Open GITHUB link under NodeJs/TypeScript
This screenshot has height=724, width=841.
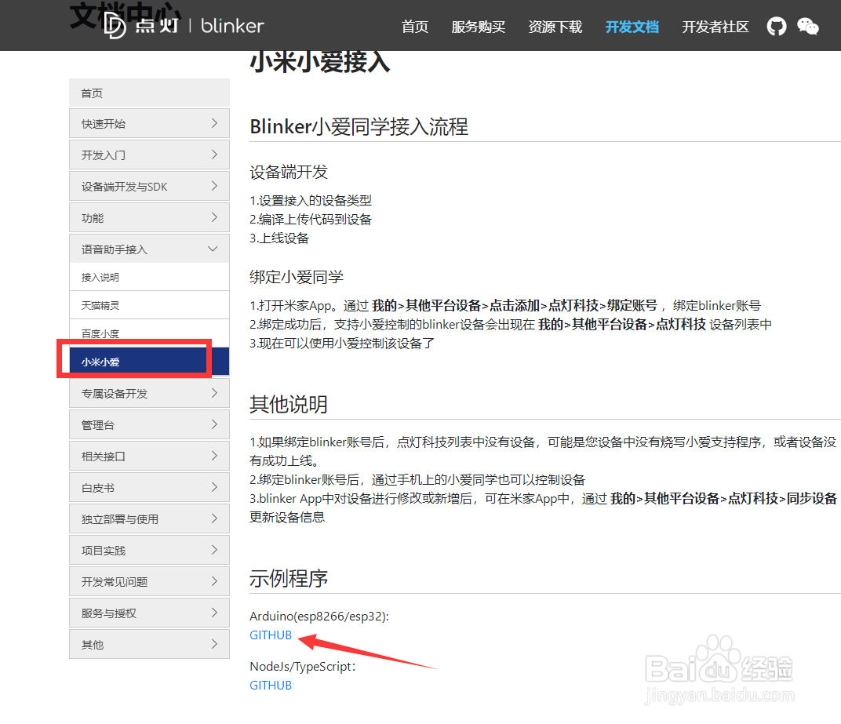pos(271,686)
